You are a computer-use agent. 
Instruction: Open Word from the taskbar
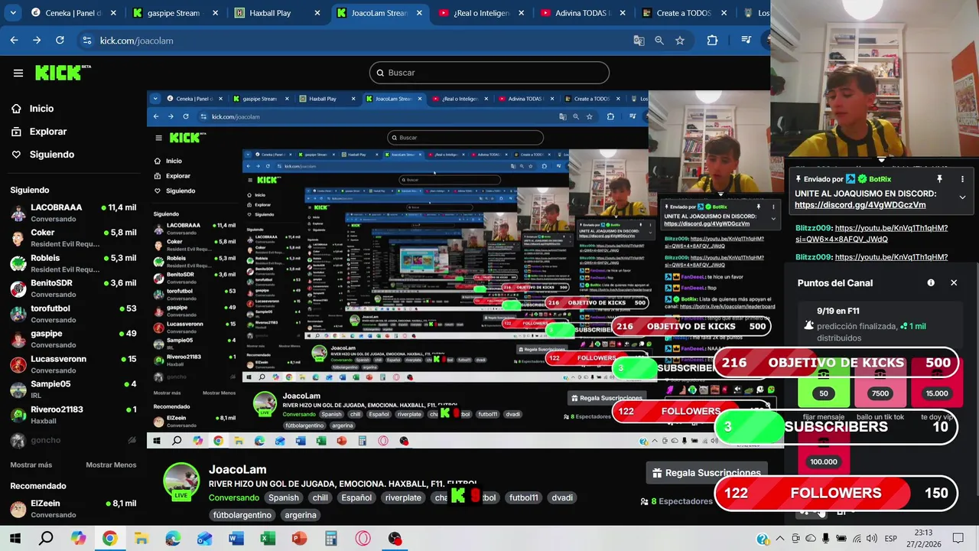(x=236, y=539)
